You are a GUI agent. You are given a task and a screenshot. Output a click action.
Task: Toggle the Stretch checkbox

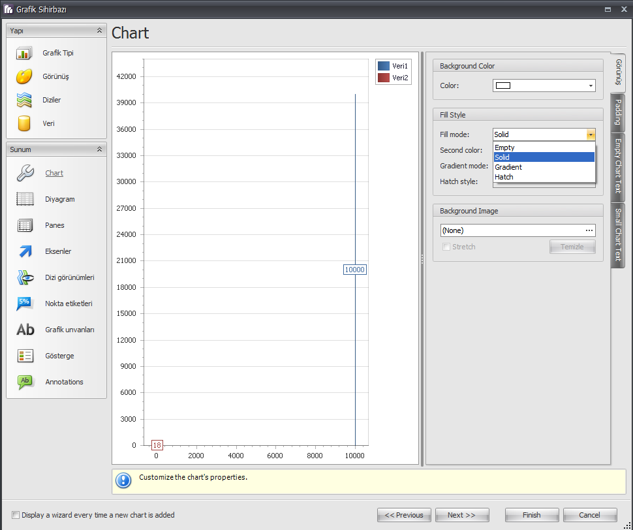pos(446,247)
